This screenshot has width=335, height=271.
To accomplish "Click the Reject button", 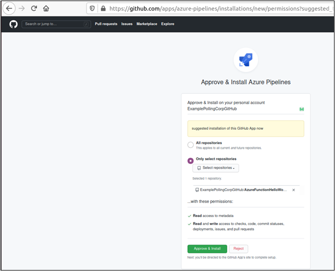I will point(238,249).
